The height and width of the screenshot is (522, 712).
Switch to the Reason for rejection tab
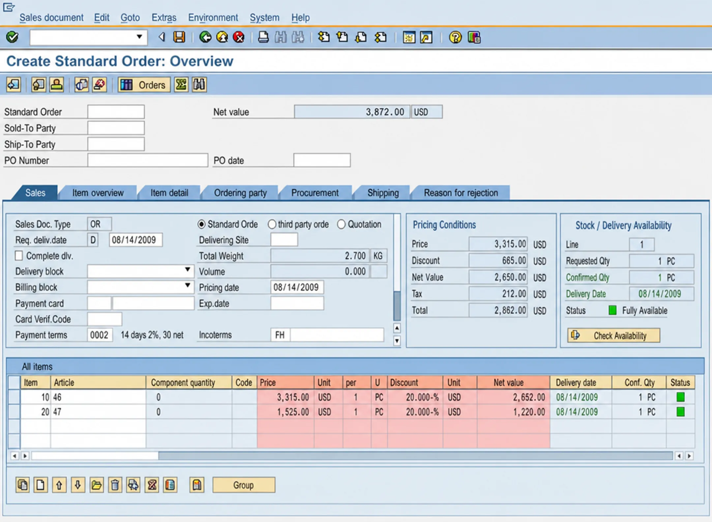click(461, 193)
